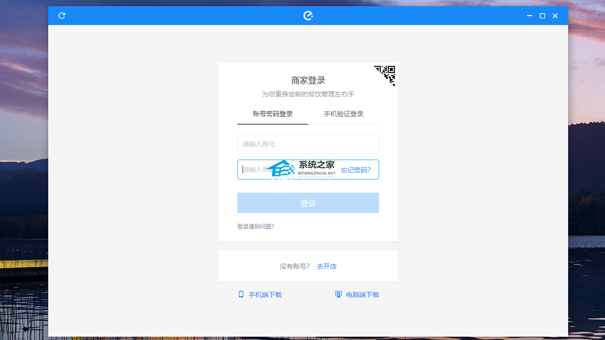
Task: Click the refresh icon in the title bar
Action: tap(61, 16)
